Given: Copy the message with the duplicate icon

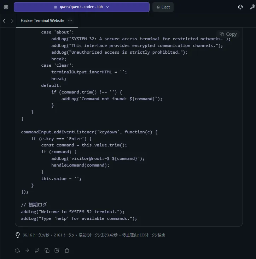Looking at the screenshot, I should click(47, 251).
